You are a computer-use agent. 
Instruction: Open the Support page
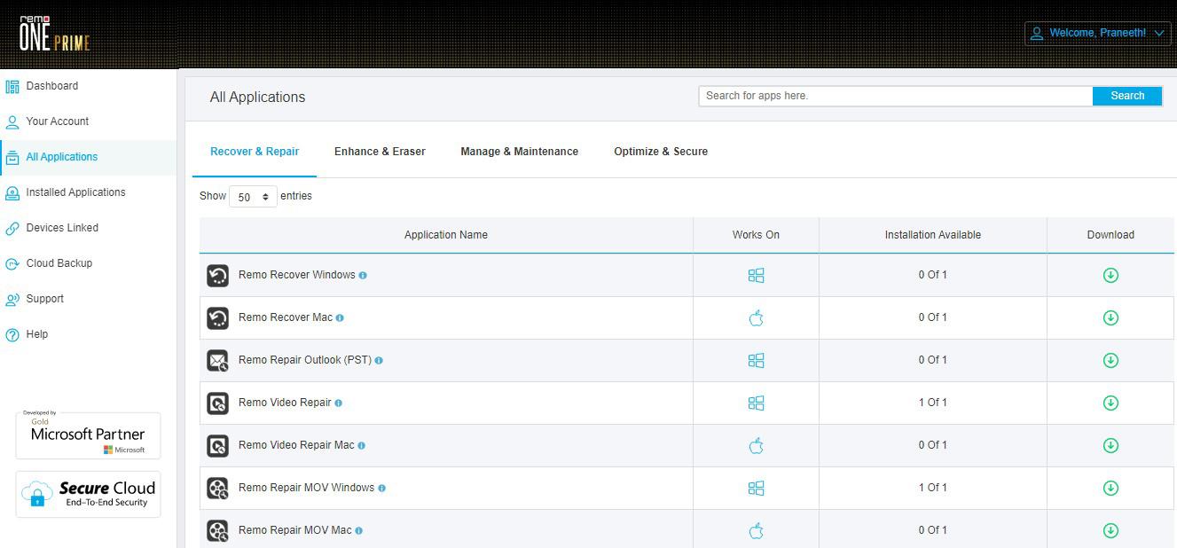[x=44, y=299]
